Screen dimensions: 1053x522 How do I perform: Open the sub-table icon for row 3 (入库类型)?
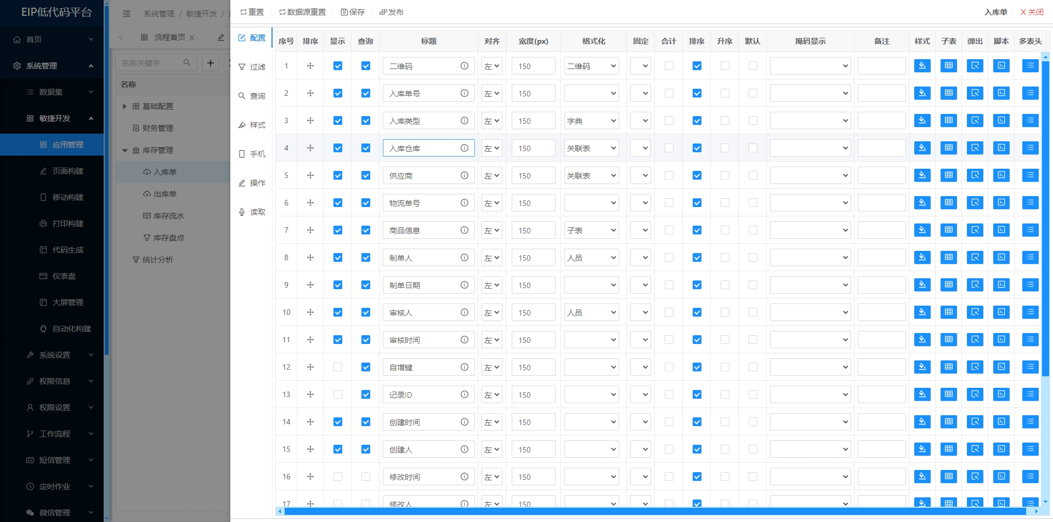point(948,121)
